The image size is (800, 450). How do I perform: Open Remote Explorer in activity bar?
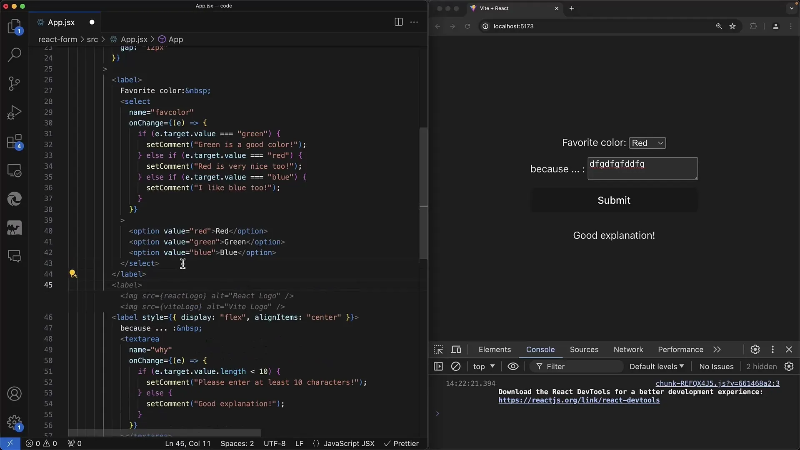click(x=14, y=170)
